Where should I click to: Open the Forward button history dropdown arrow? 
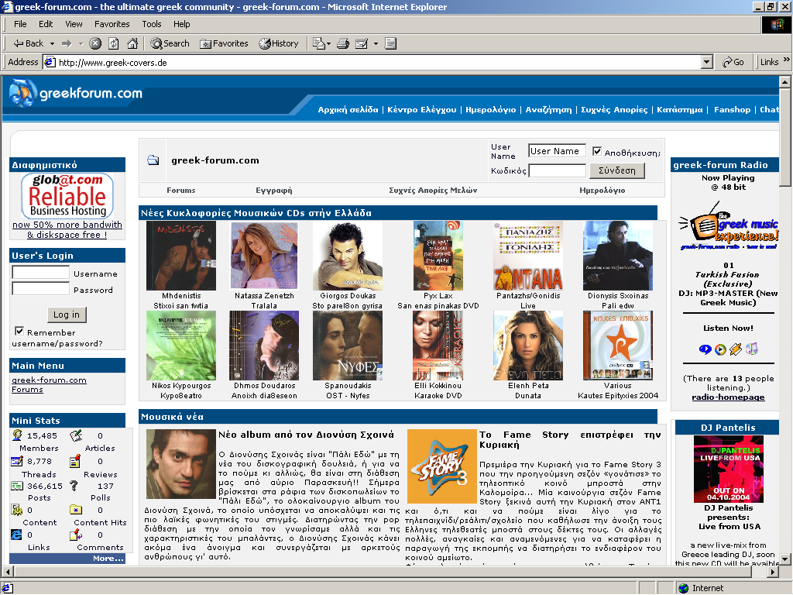(81, 44)
